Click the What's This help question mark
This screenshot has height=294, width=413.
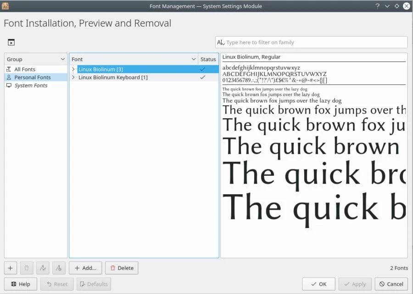point(377,6)
